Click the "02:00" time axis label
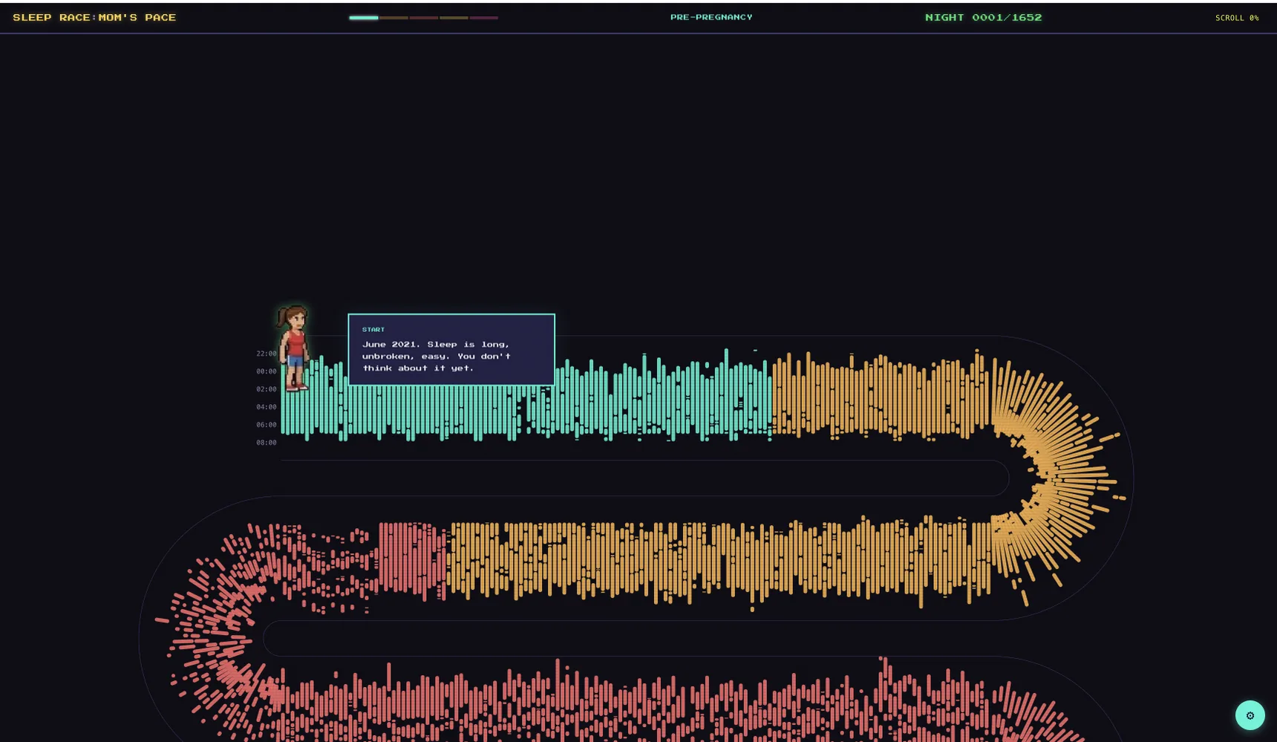The width and height of the screenshot is (1277, 742). coord(267,389)
